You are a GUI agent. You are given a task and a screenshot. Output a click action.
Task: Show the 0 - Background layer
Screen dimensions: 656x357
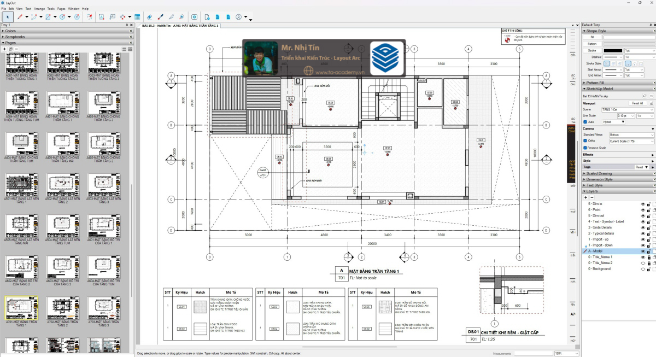(643, 269)
